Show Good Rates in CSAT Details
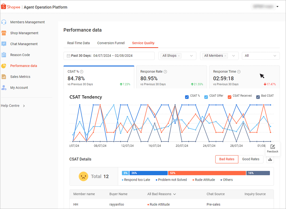This screenshot has width=286, height=209. click(251, 159)
